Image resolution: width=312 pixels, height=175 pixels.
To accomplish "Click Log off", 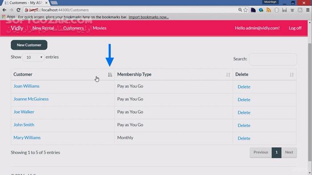I will [x=295, y=28].
